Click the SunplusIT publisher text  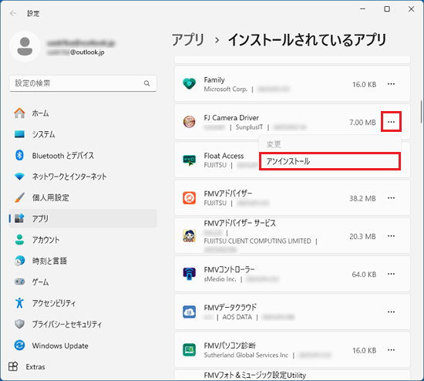coord(249,127)
